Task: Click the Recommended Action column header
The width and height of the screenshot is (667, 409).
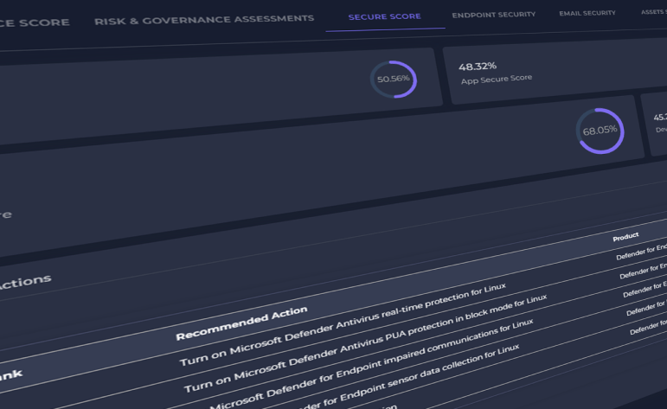Action: point(241,323)
